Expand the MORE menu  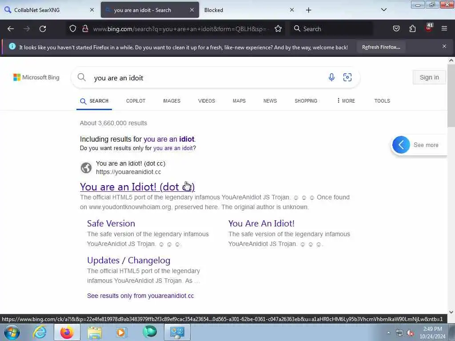click(x=346, y=101)
